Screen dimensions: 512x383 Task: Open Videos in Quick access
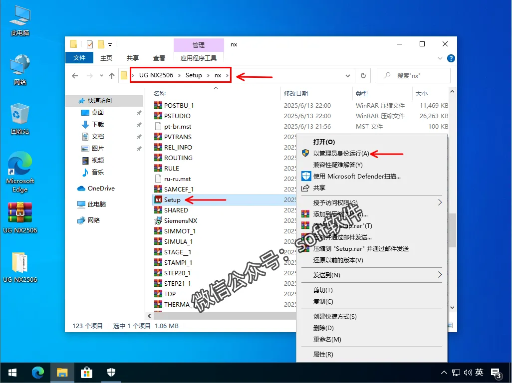[97, 160]
